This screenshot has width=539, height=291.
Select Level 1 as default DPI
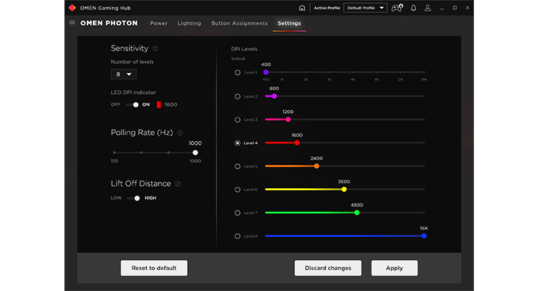[237, 72]
